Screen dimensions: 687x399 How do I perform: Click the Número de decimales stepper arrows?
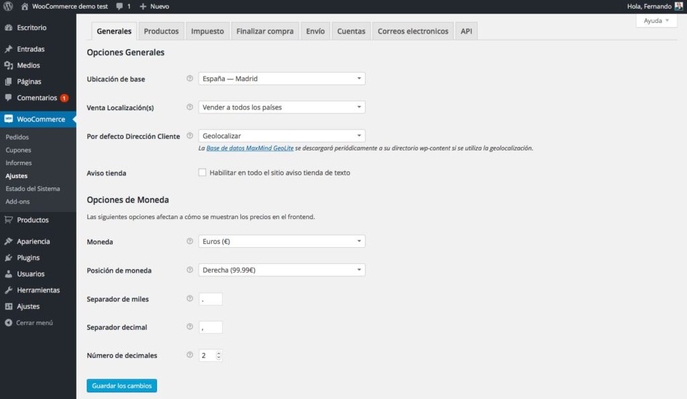[x=219, y=355]
